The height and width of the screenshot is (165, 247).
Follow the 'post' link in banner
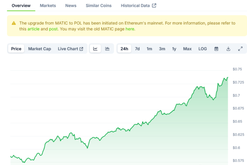tap(53, 29)
